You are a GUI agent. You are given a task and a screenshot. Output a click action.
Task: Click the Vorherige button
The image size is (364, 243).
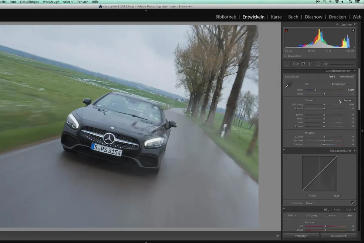coord(301,235)
